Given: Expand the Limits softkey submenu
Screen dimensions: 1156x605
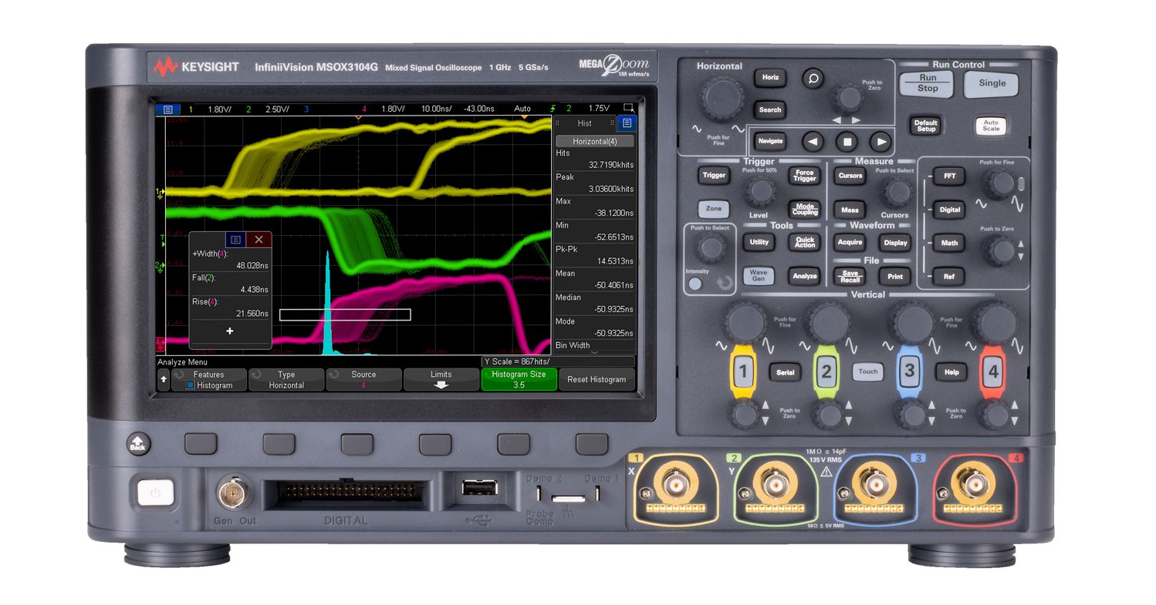Looking at the screenshot, I should [x=441, y=380].
